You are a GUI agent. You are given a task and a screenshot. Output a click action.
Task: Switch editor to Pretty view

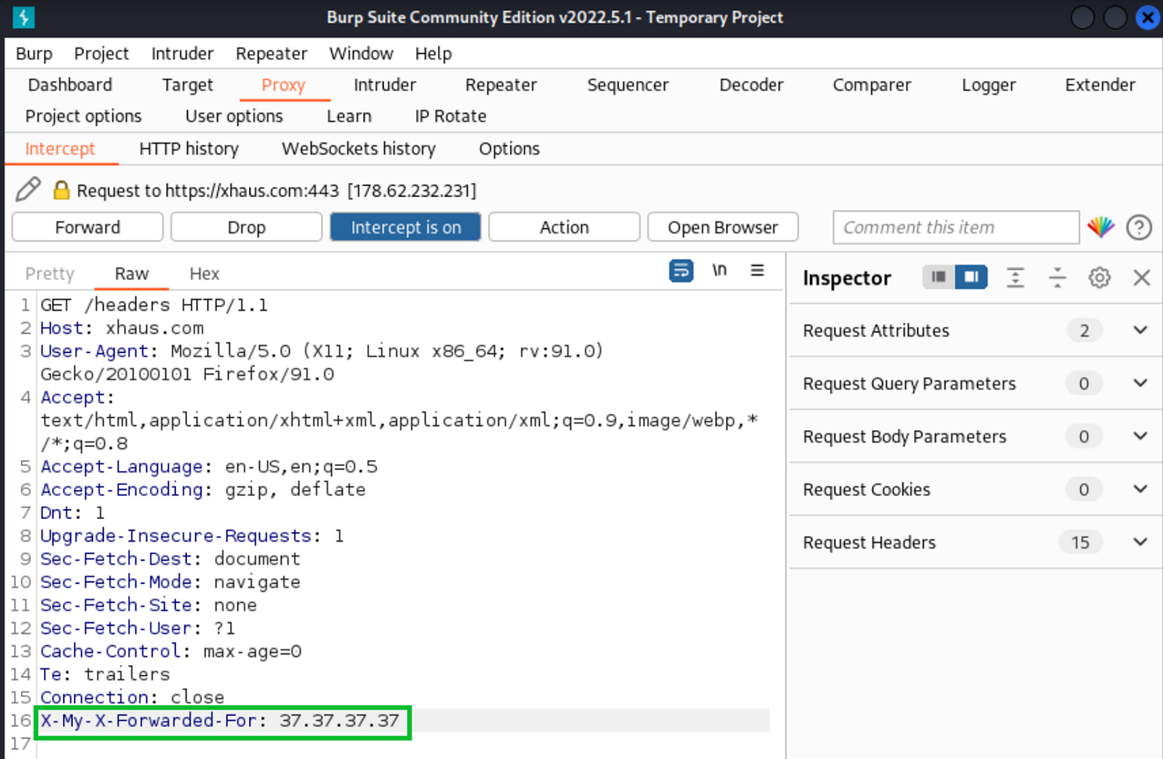(50, 274)
